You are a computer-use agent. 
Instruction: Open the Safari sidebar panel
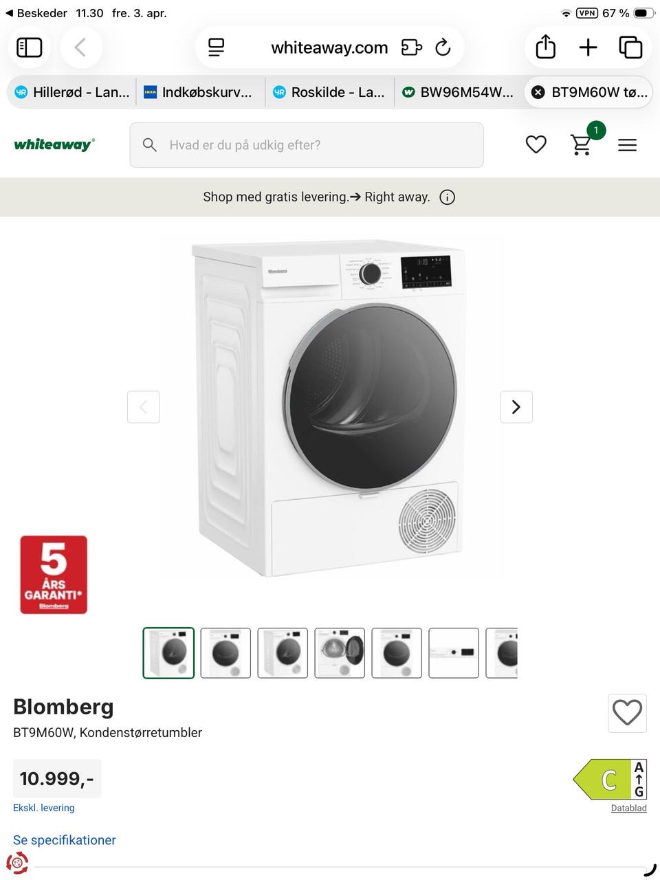click(30, 47)
